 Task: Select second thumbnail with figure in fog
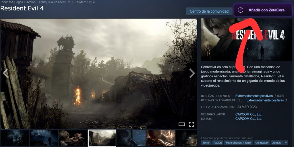(x=44, y=138)
